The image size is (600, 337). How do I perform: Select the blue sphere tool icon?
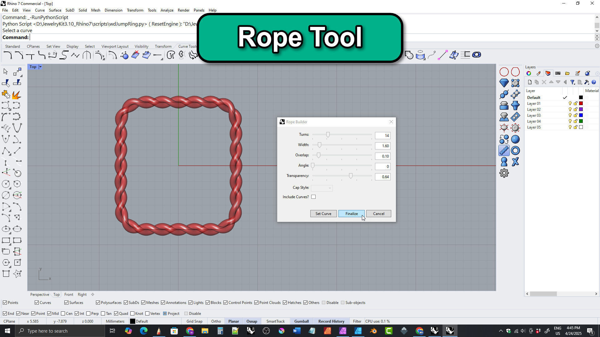pos(515,139)
